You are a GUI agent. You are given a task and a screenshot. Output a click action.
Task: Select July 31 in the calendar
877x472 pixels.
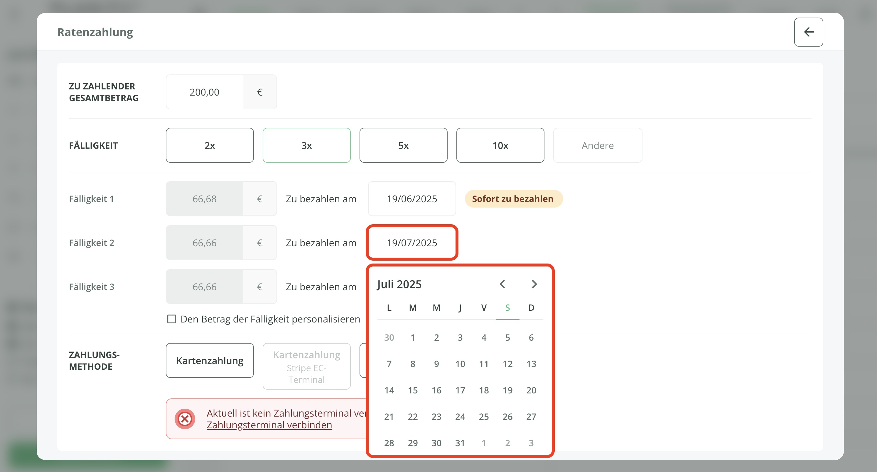point(460,443)
